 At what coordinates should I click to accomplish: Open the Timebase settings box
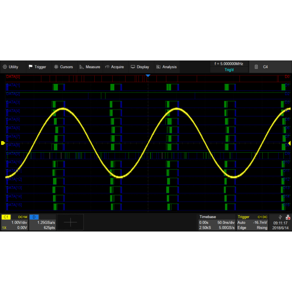[216, 222]
